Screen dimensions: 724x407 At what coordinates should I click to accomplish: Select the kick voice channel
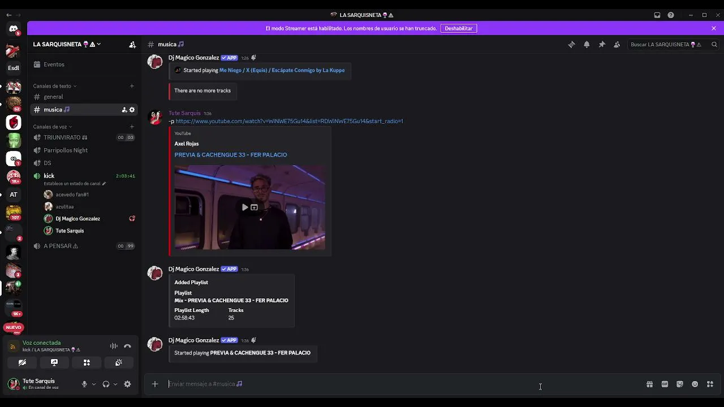(84, 176)
